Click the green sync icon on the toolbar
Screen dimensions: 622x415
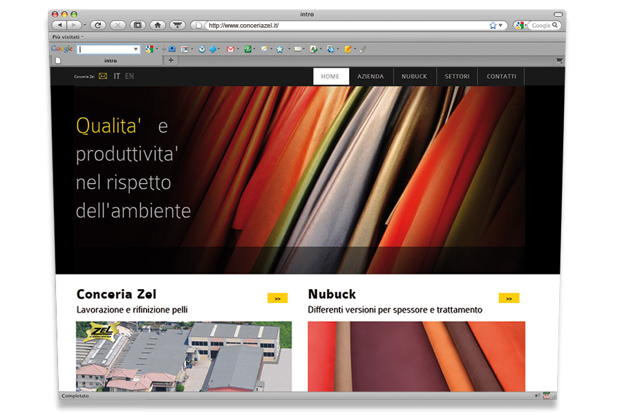[248, 49]
